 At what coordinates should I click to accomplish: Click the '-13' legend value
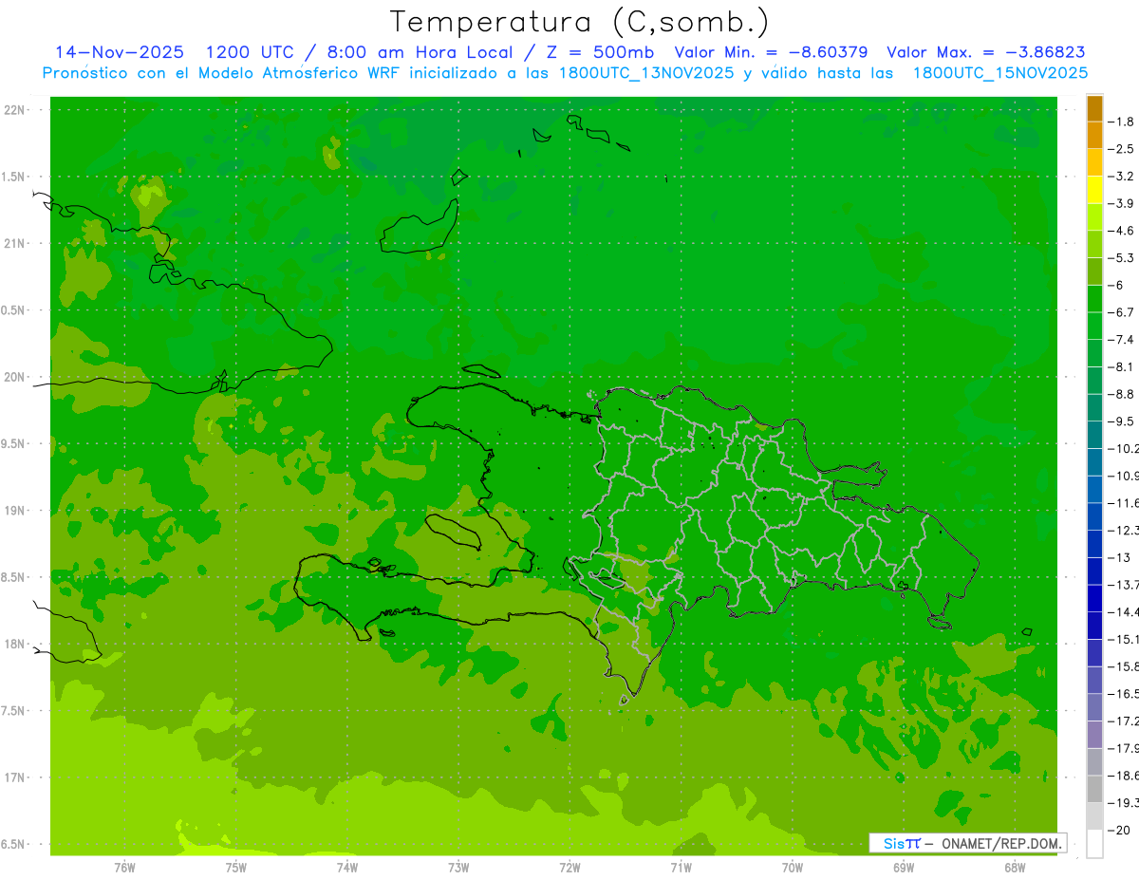click(x=1119, y=557)
